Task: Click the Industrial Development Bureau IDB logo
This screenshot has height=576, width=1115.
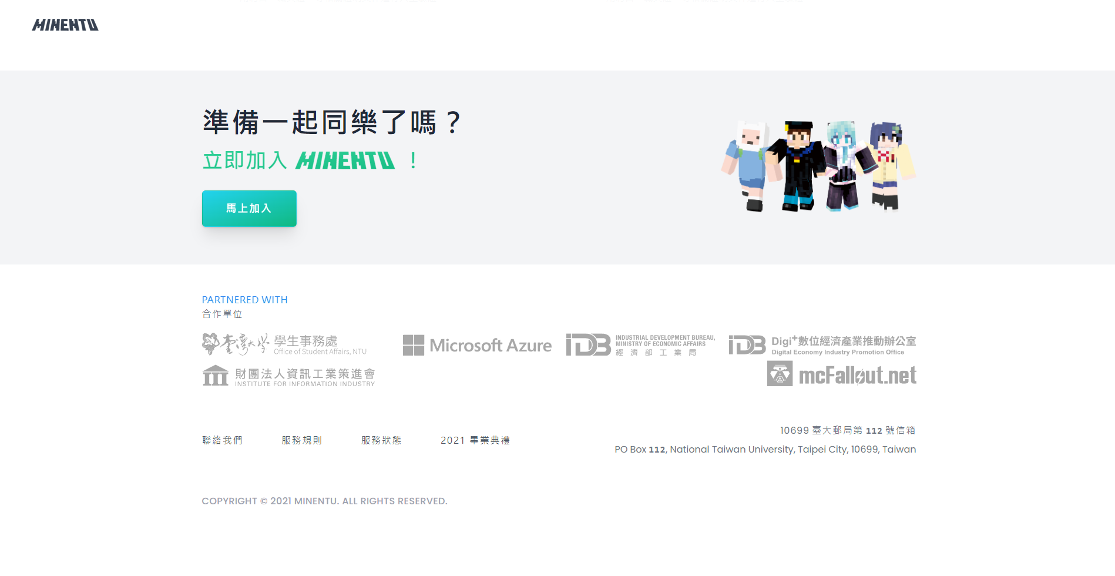Action: click(640, 344)
